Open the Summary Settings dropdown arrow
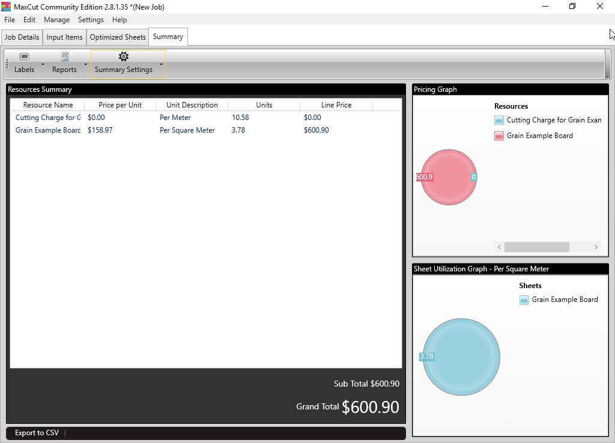The width and height of the screenshot is (615, 443). point(161,64)
